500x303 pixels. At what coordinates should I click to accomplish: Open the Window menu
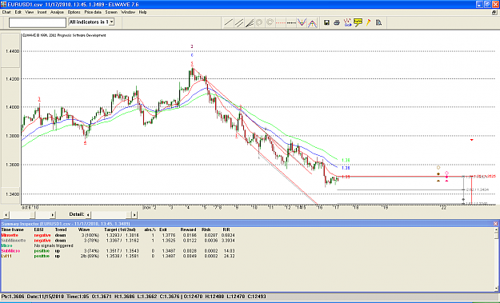coord(128,12)
